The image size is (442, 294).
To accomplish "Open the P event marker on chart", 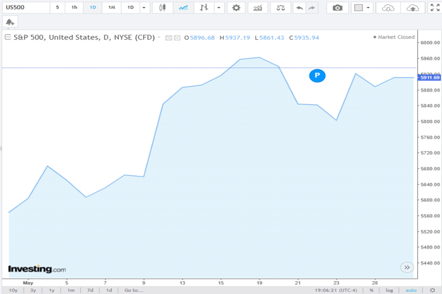I will [317, 75].
